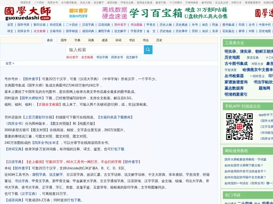Open 康熙字典 in second navigation row
The width and height of the screenshot is (273, 204).
pyautogui.click(x=104, y=31)
